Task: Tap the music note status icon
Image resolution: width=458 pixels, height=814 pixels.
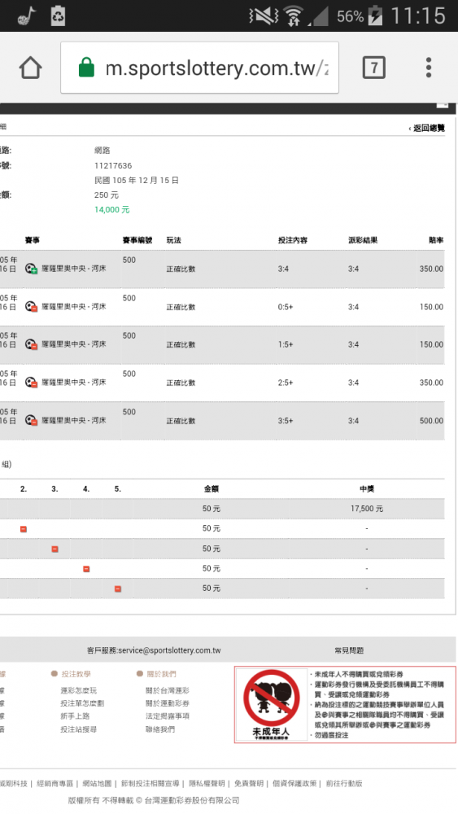Action: (x=27, y=15)
